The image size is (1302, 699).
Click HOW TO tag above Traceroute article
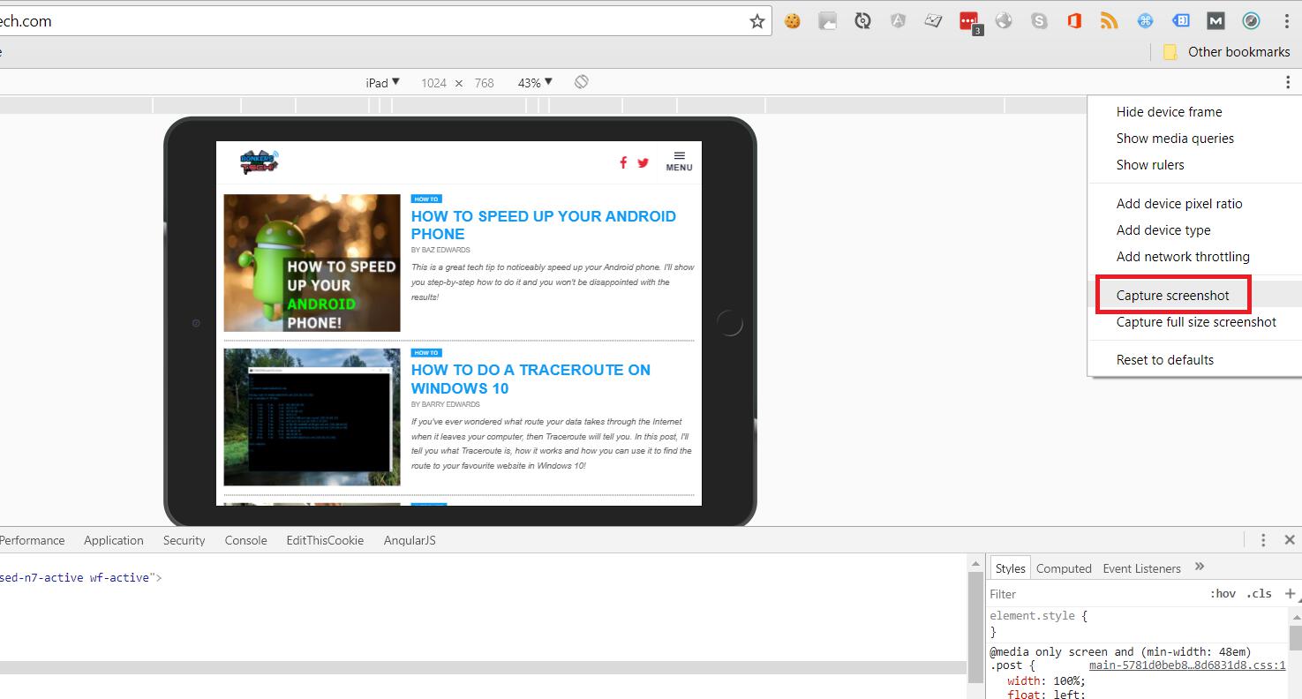[x=425, y=353]
